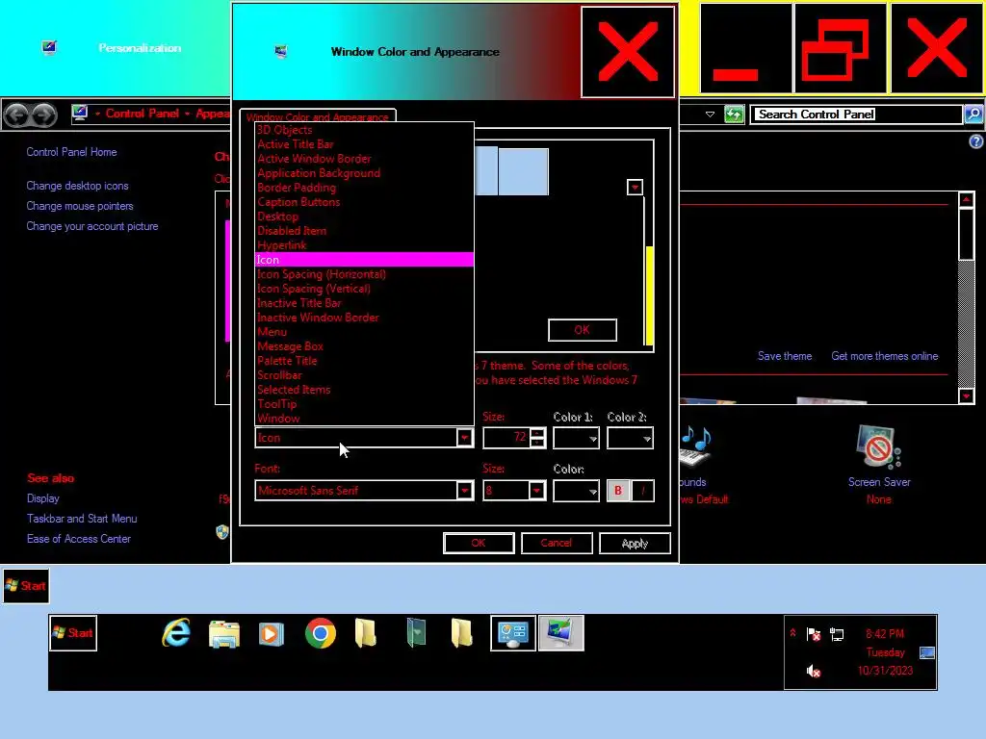
Task: Choose 'Menu' in the item list
Action: click(364, 332)
